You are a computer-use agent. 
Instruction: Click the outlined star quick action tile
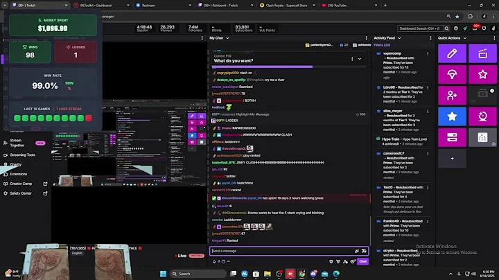click(482, 74)
